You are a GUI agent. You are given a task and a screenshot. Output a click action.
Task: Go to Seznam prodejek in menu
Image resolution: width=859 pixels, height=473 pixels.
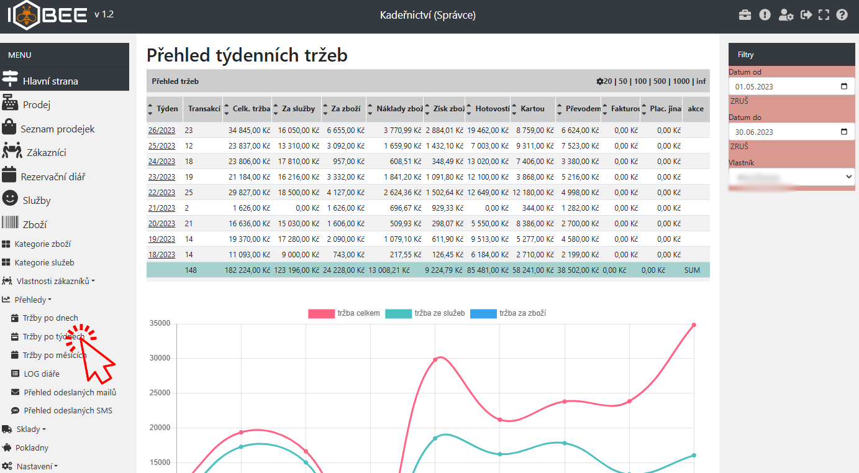[57, 129]
